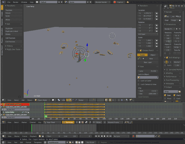Play animation forward in timeline
The width and height of the screenshot is (185, 144).
tap(105, 136)
